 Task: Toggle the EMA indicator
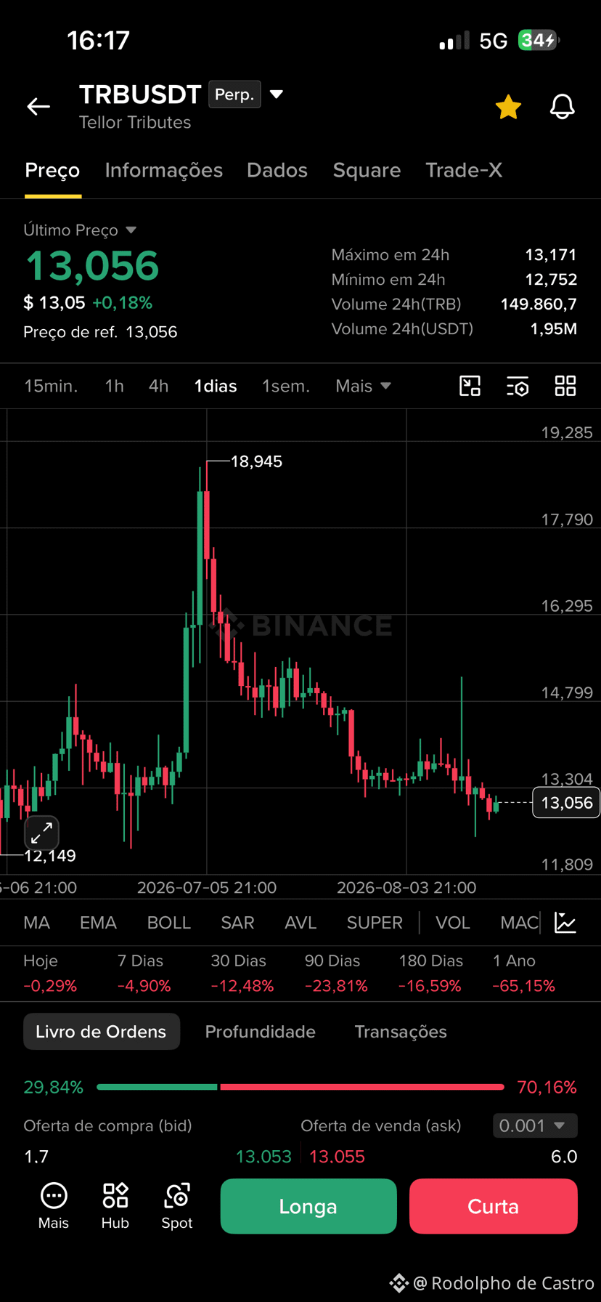[98, 923]
